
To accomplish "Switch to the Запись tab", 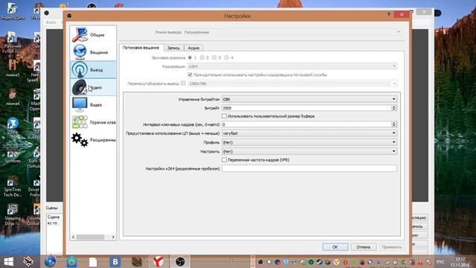I will tap(173, 48).
